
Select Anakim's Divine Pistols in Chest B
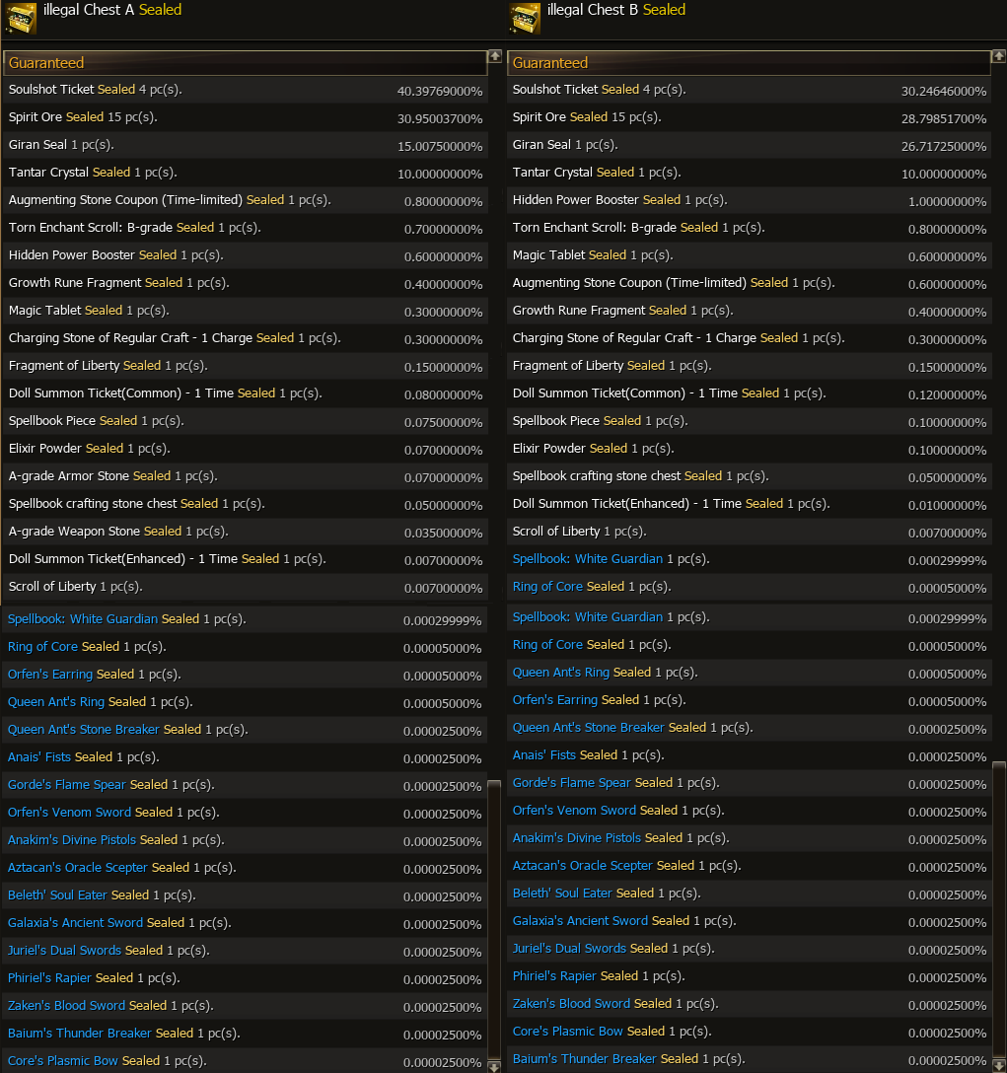tap(575, 838)
